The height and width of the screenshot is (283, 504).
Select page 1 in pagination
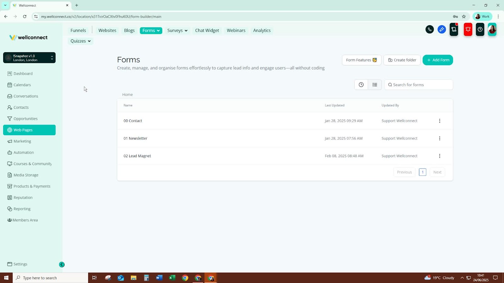[423, 172]
